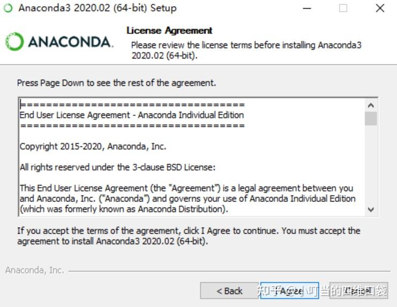Minimize the Anaconda3 Setup window

307,9
